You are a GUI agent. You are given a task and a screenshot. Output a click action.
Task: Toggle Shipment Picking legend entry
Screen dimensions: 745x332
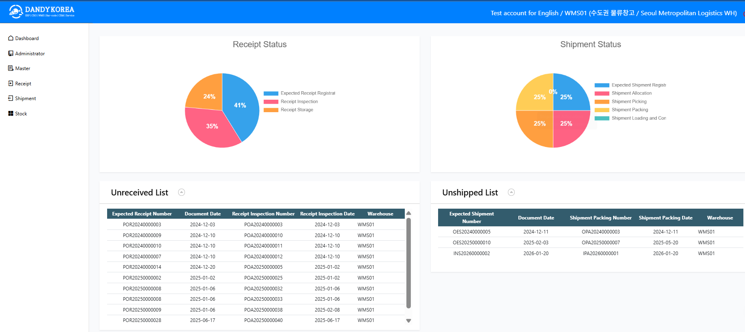pos(621,102)
